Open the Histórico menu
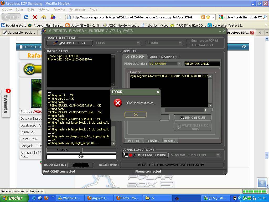The height and width of the screenshot is (202, 269). pyautogui.click(x=44, y=10)
